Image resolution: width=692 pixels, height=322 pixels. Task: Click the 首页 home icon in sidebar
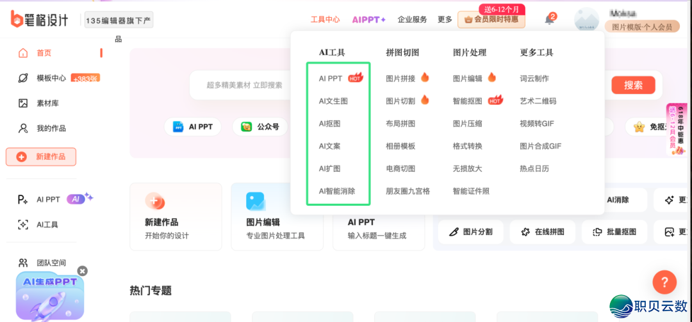point(24,53)
